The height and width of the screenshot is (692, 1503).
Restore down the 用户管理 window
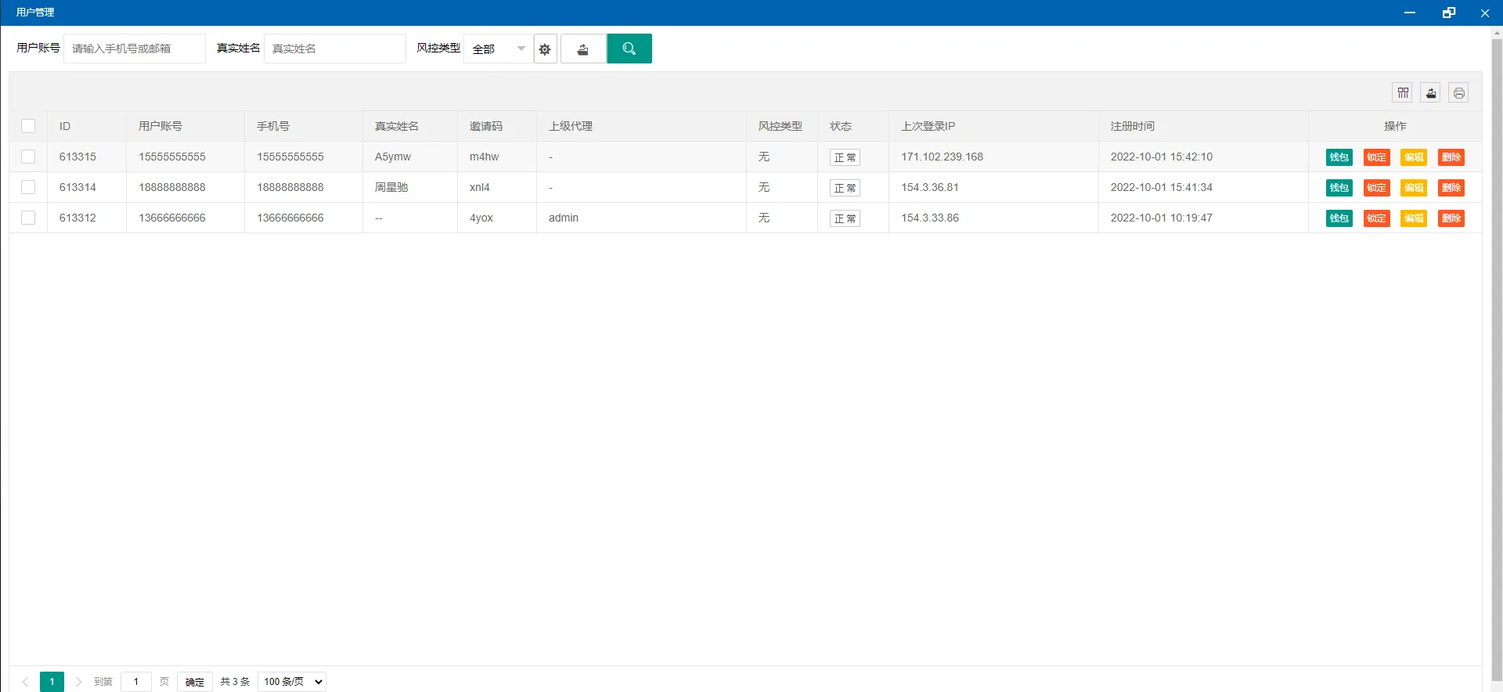coord(1449,13)
